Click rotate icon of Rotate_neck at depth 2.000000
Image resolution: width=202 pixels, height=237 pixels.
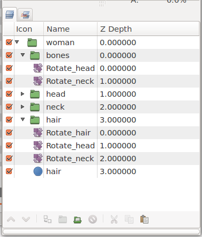[38, 159]
